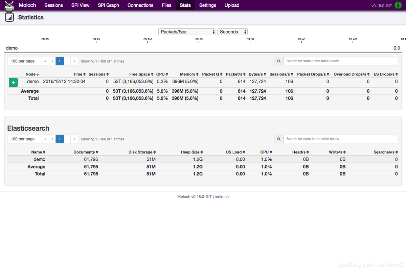The width and height of the screenshot is (406, 271).
Task: Sort stats table by Memory column
Action: (189, 74)
